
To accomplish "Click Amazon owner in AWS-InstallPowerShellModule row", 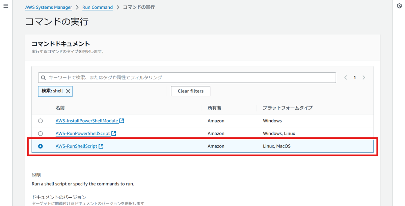I will point(216,121).
